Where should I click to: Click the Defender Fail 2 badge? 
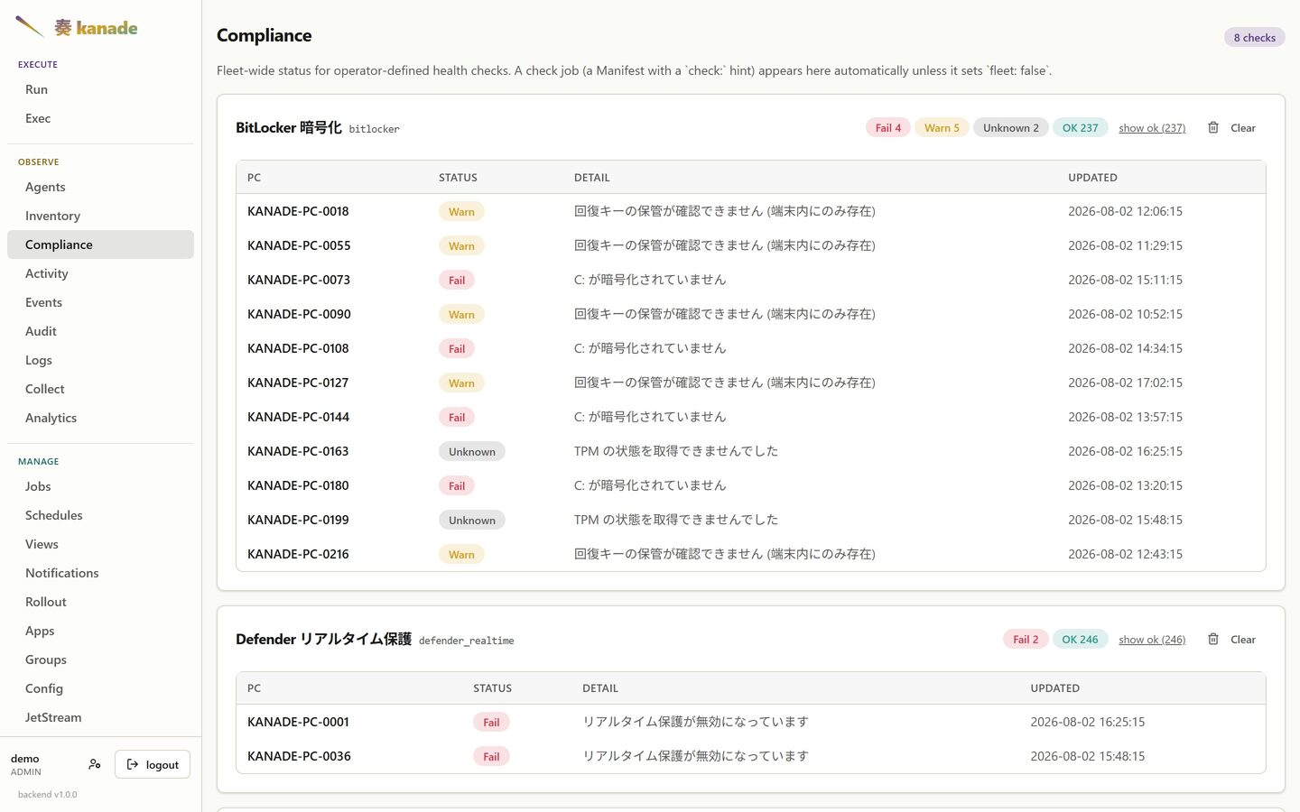click(x=1026, y=640)
